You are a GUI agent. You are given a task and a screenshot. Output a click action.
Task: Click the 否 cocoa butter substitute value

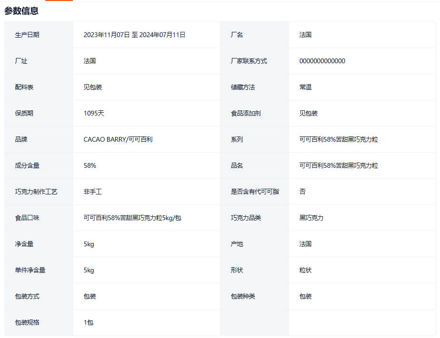click(x=302, y=192)
